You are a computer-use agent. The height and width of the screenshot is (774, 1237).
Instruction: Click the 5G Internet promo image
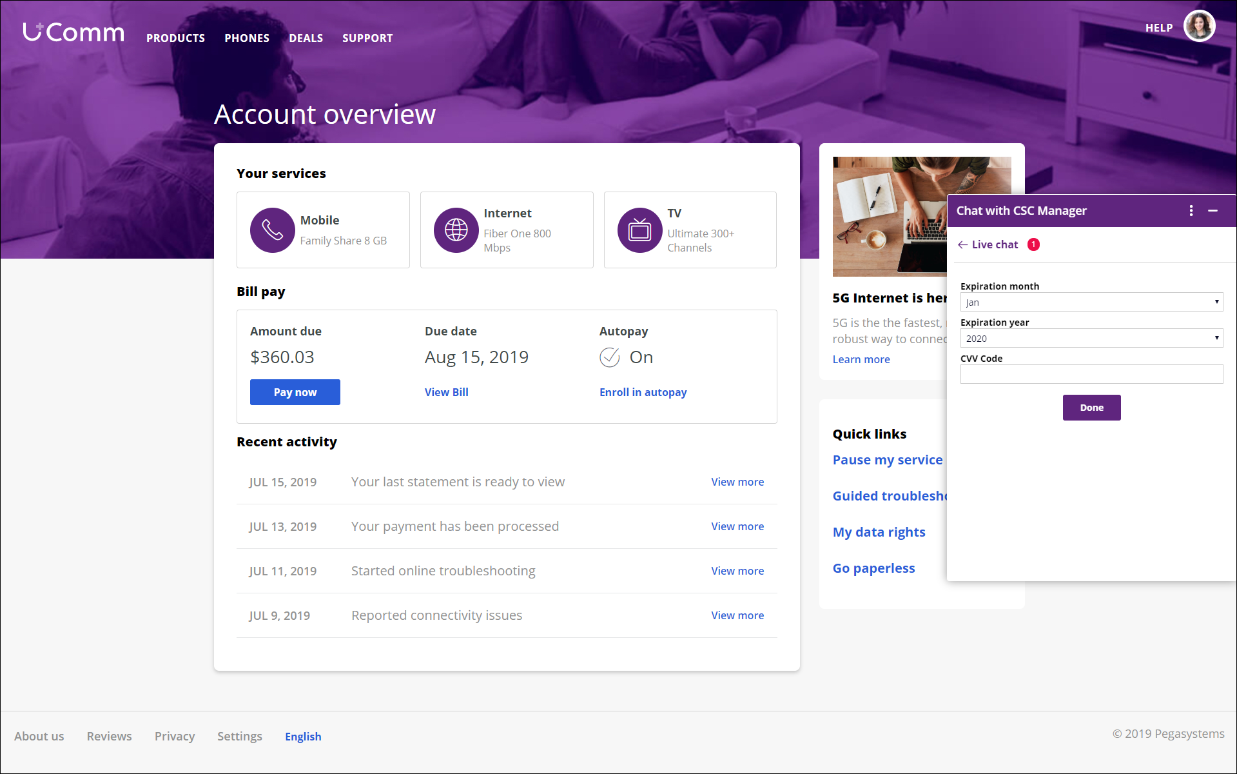click(890, 216)
